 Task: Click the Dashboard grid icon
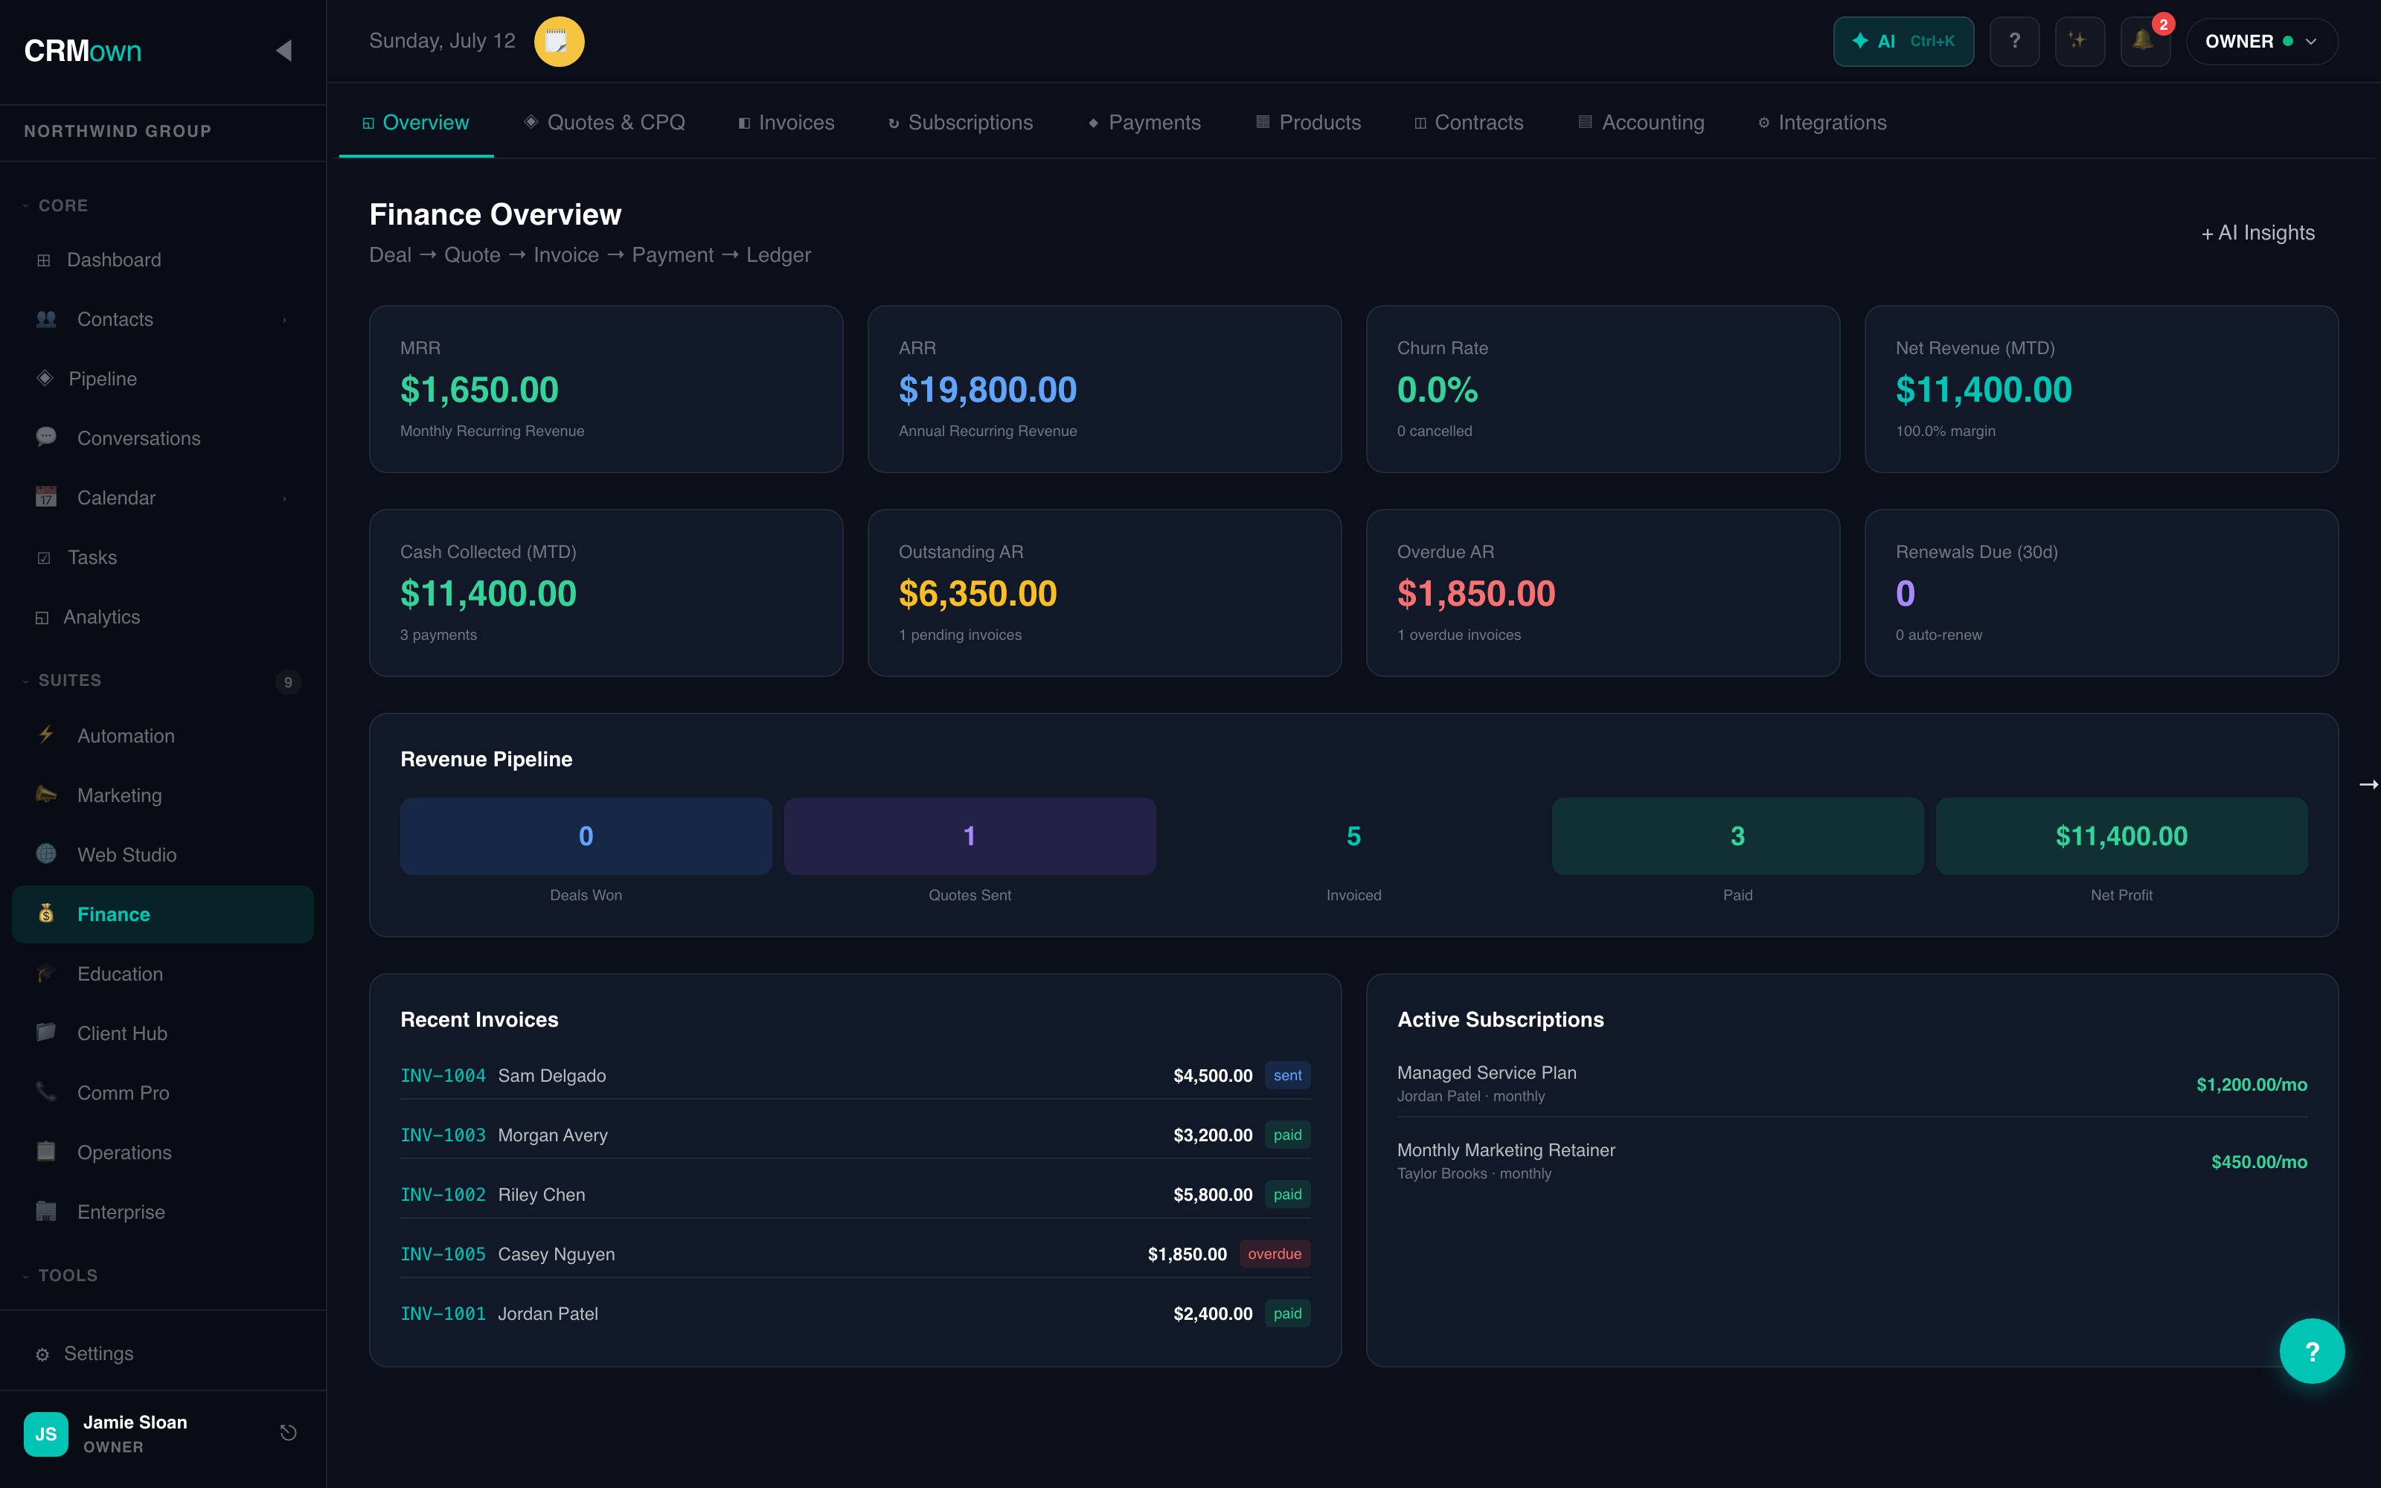tap(43, 260)
